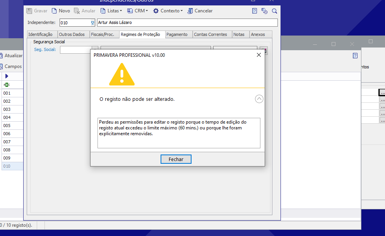
Task: Select row 004 in the list
Action: (12, 117)
